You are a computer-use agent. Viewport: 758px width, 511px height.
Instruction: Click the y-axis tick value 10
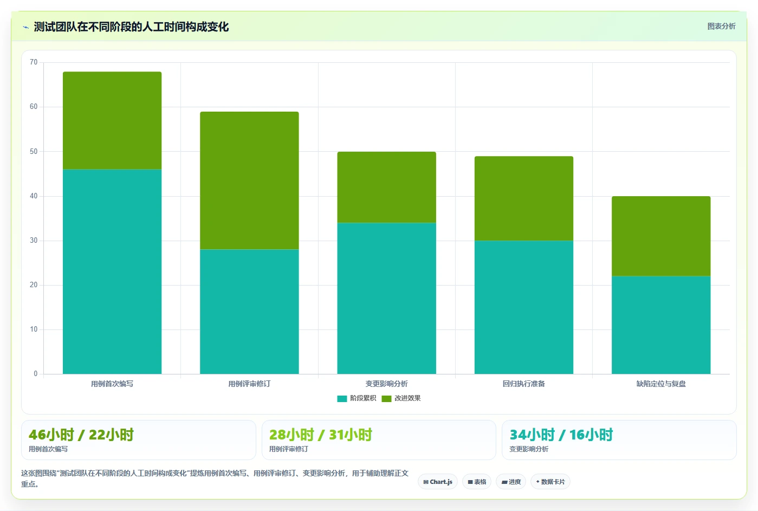coord(34,329)
